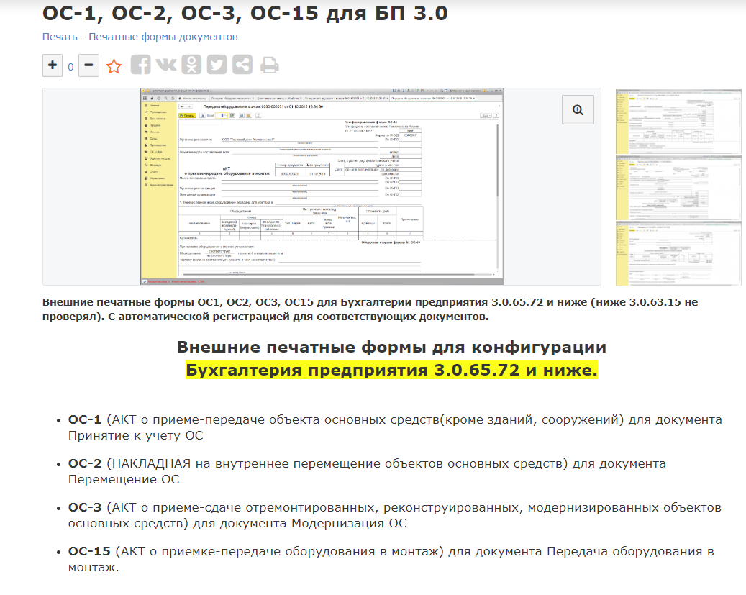Click the minus vote button
This screenshot has width=746, height=595.
point(88,65)
